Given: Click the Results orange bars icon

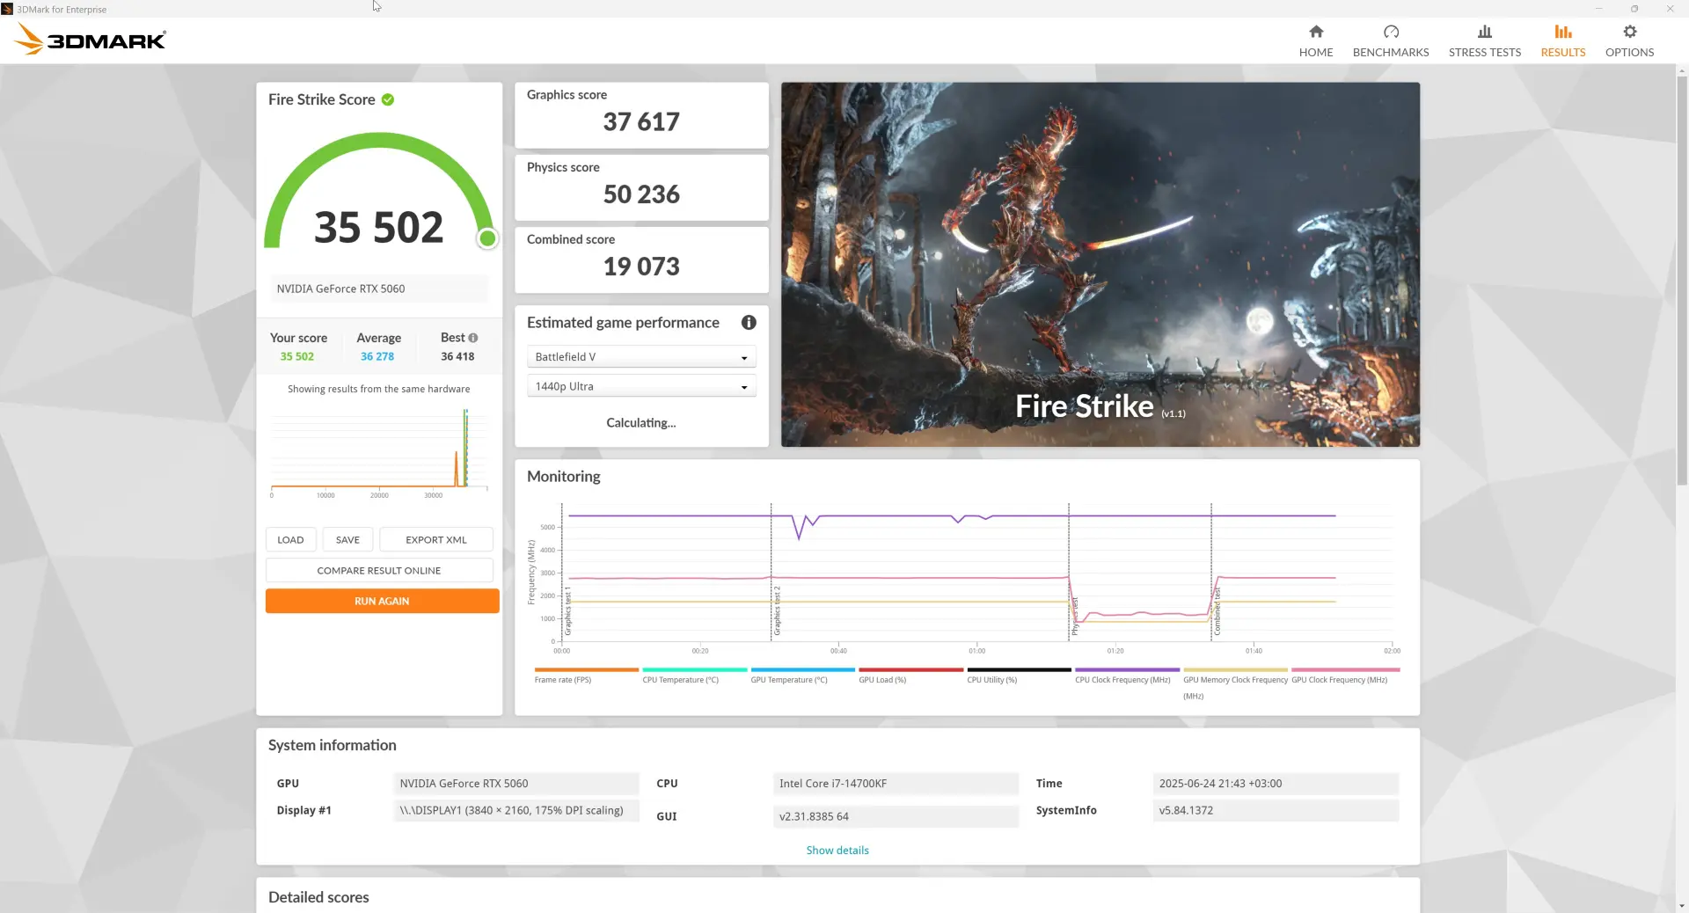Looking at the screenshot, I should coord(1563,32).
